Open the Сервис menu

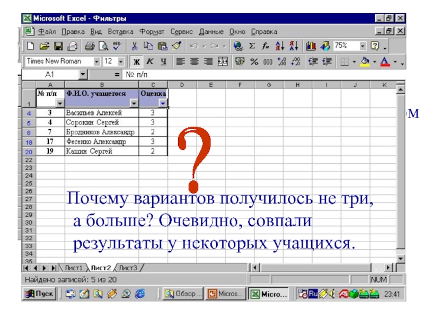pyautogui.click(x=181, y=32)
